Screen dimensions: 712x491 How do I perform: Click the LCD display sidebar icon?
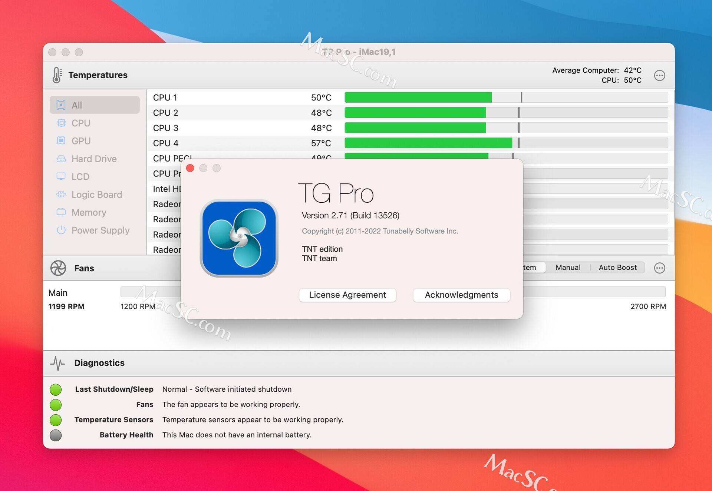point(61,176)
